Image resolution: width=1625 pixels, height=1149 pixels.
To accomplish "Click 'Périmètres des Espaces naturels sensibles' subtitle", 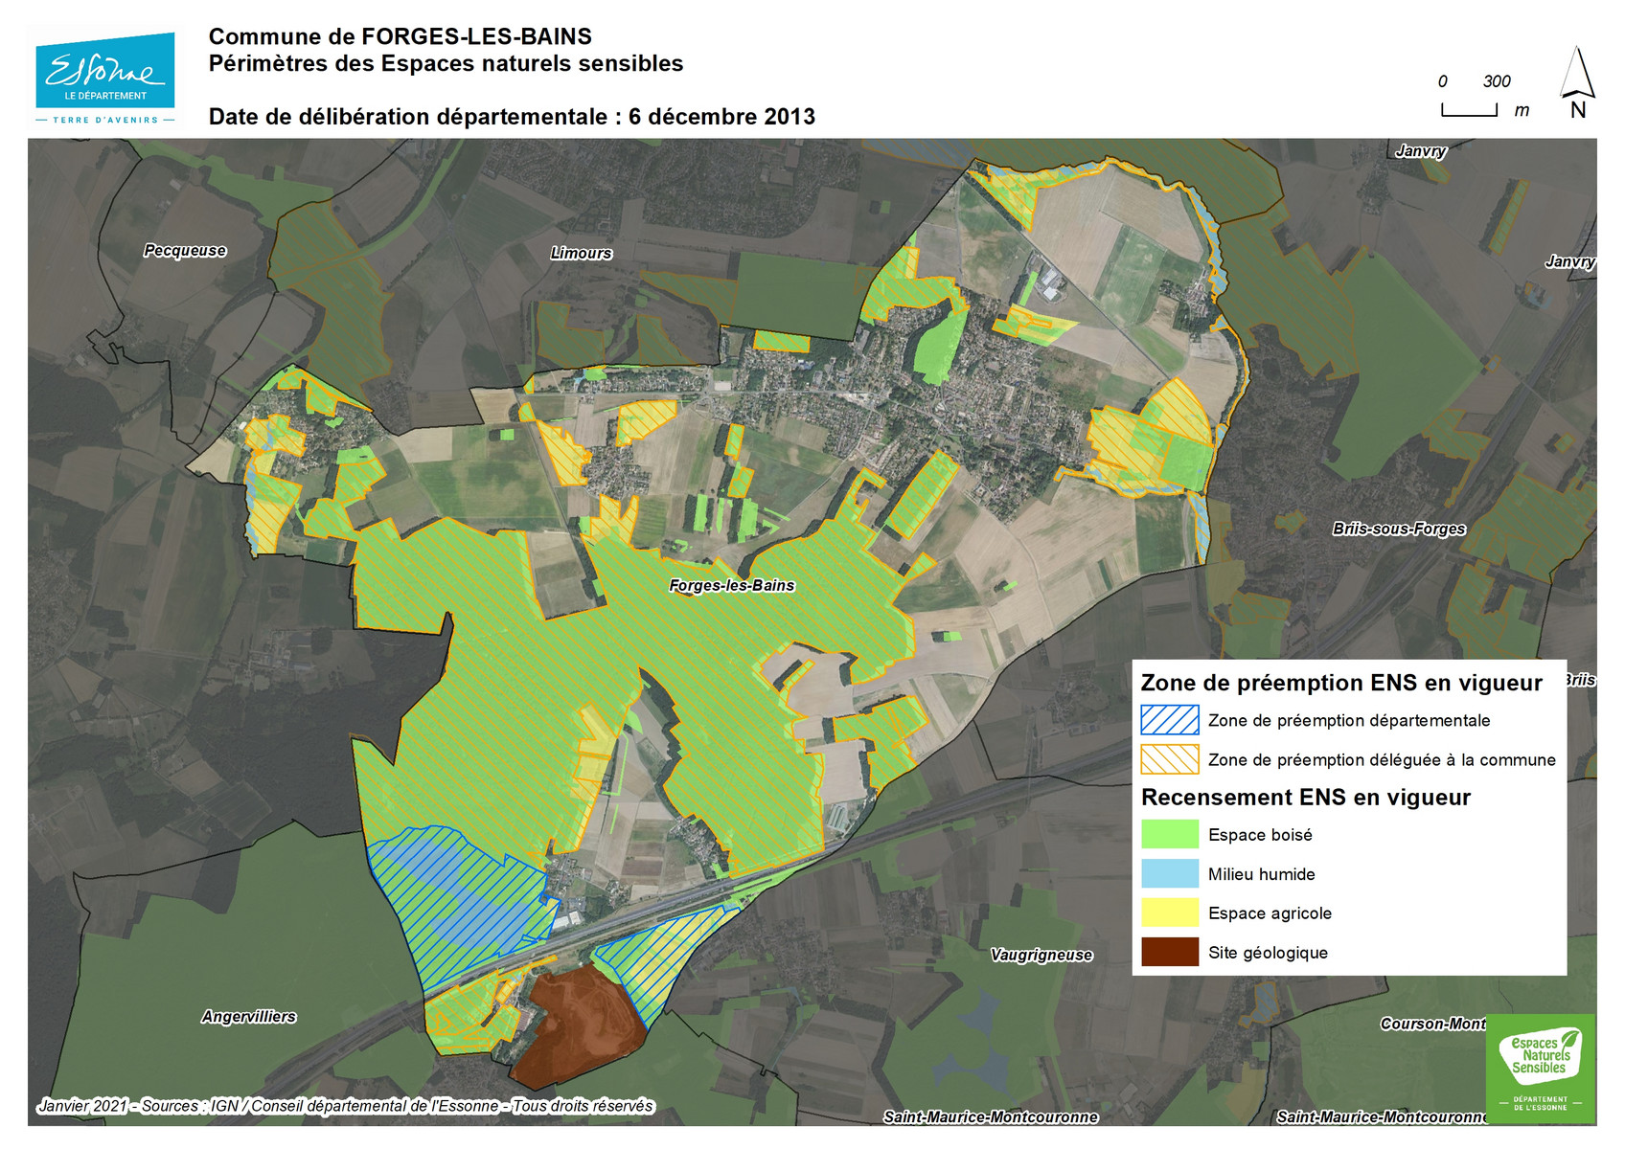I will tap(446, 63).
